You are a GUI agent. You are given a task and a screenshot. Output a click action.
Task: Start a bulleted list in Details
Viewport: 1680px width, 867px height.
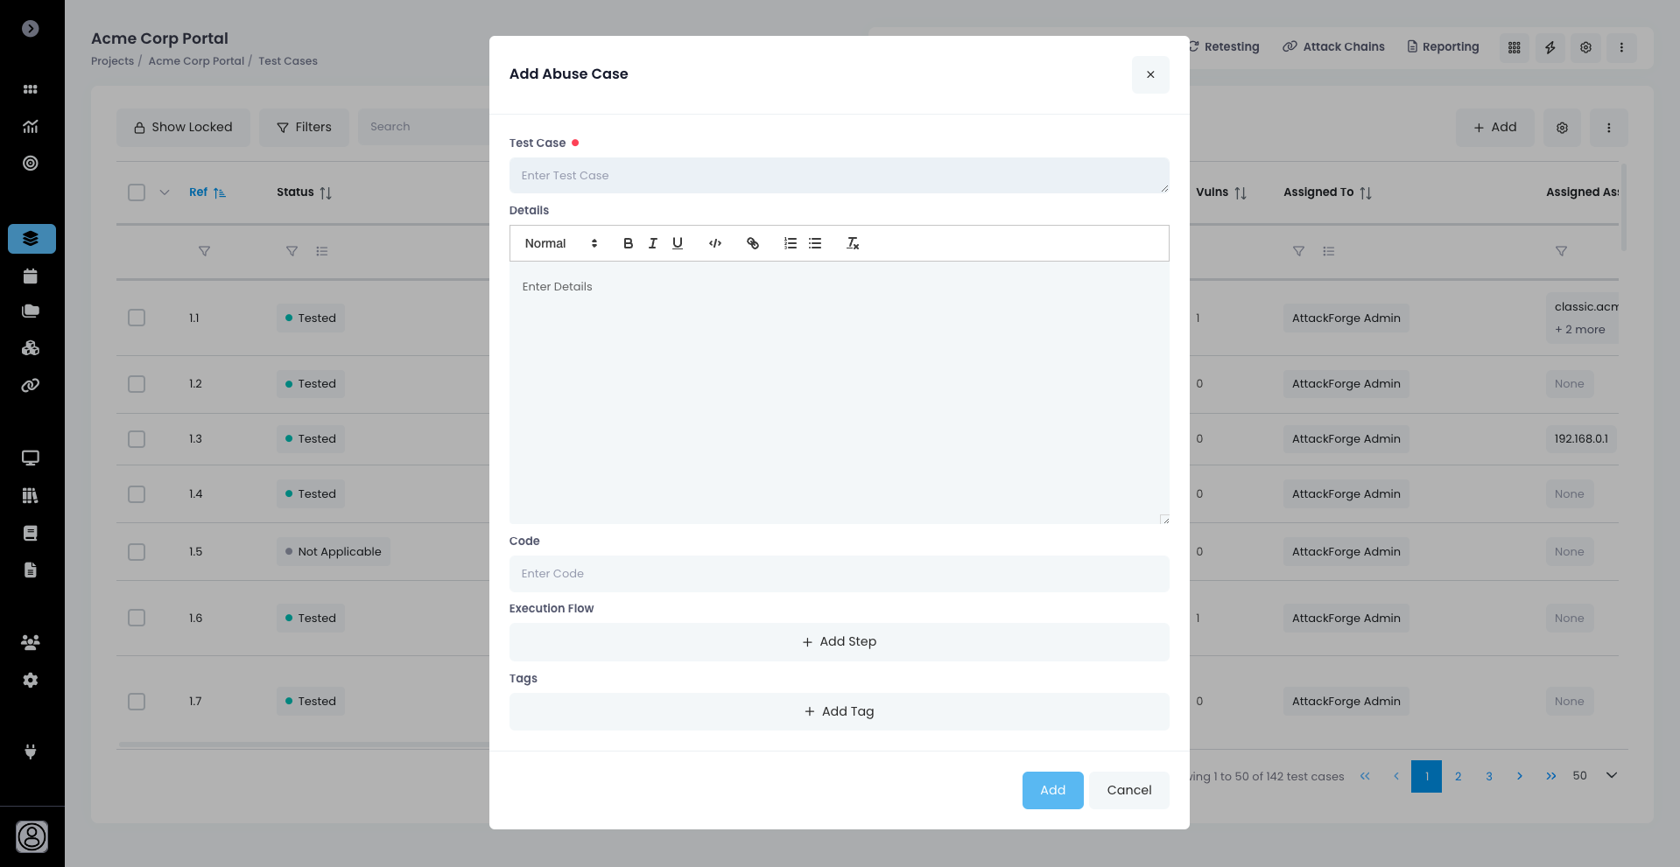tap(815, 243)
